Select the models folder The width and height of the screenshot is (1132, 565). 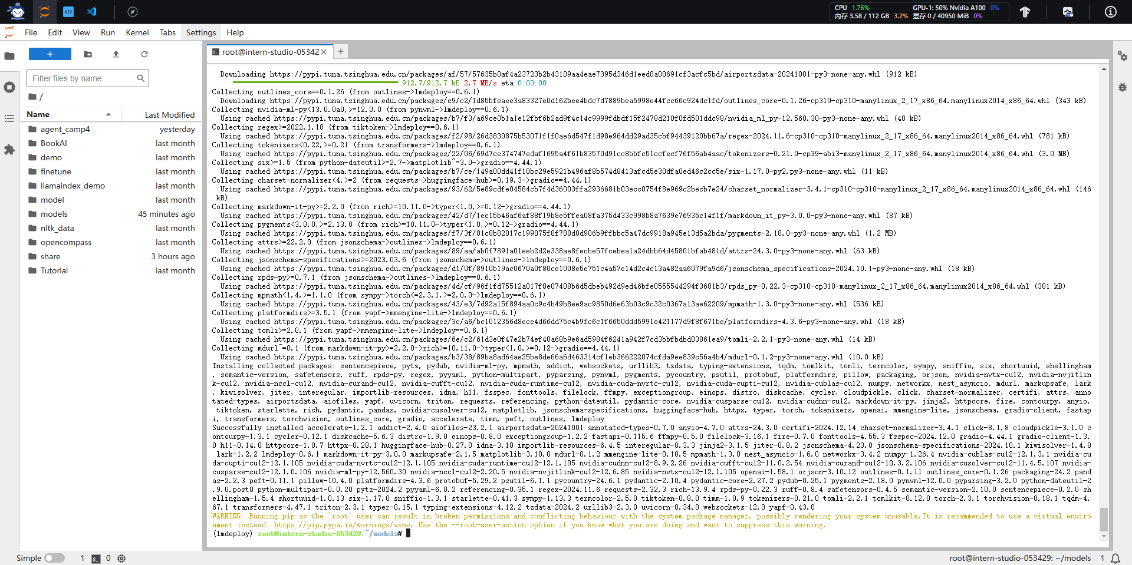(111, 214)
